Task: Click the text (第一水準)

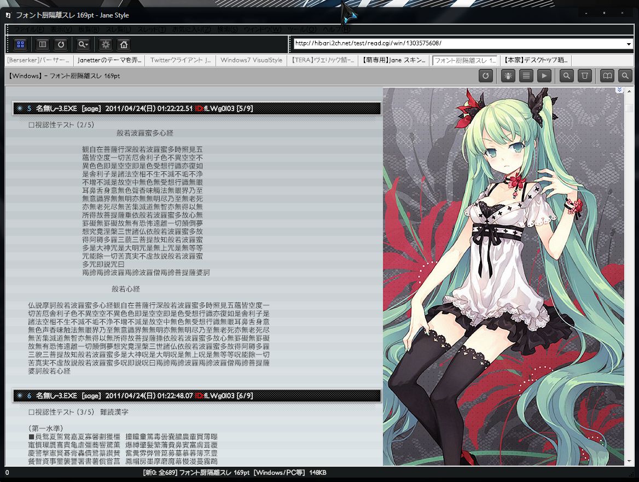Action: (x=45, y=428)
